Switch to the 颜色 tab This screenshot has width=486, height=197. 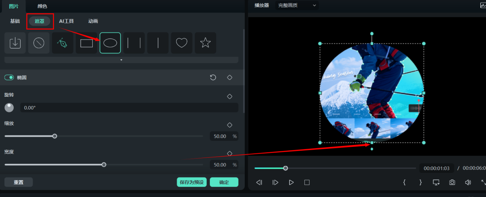(43, 6)
